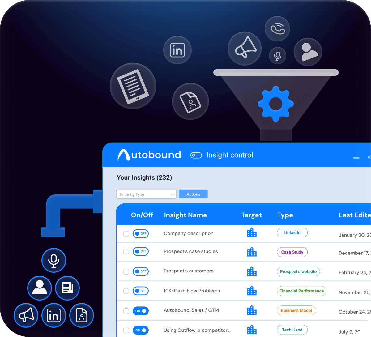Click the Your Insights (232) heading
The width and height of the screenshot is (371, 337).
(144, 177)
